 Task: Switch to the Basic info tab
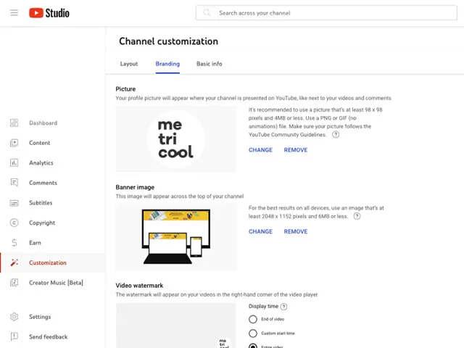coord(210,64)
